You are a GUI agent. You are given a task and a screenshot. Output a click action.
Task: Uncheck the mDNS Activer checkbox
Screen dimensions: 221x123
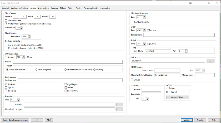(x=167, y=88)
